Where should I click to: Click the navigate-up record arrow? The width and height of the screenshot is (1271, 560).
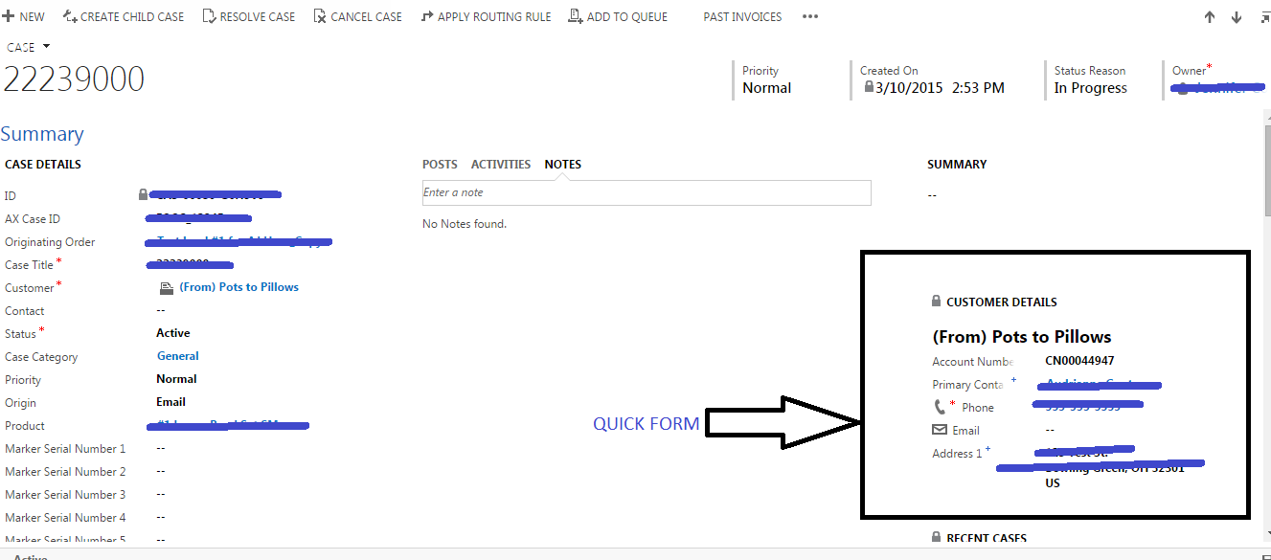(x=1210, y=16)
